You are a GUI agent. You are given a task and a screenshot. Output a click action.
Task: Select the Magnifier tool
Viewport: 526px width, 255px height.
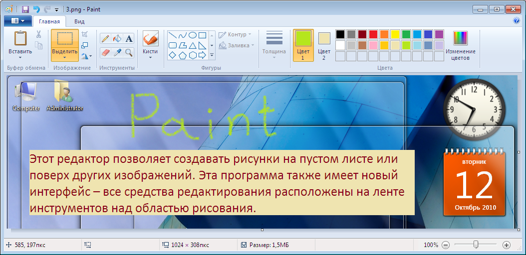(x=129, y=52)
